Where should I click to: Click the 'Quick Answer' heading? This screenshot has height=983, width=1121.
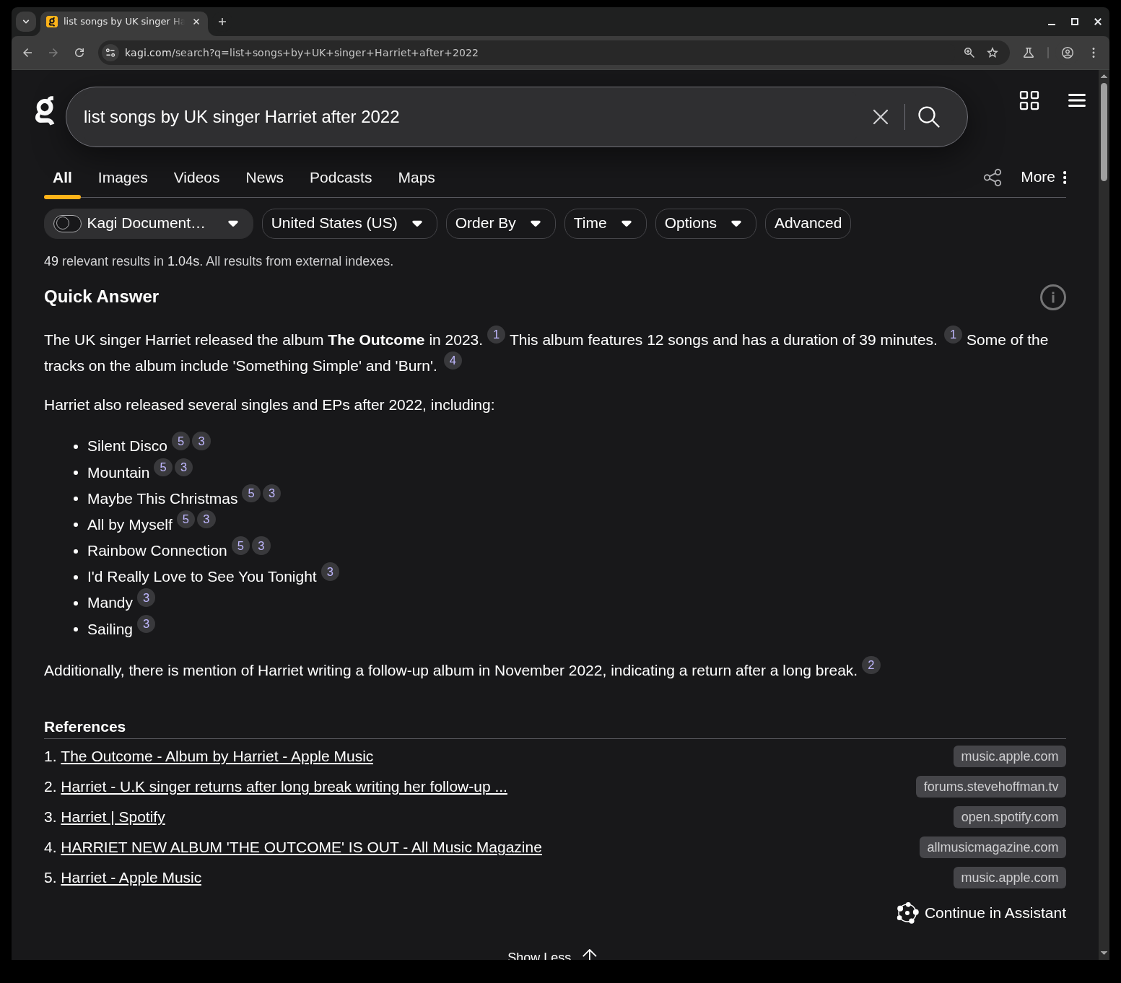click(x=101, y=297)
